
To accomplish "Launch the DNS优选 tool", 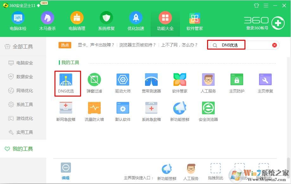I will [66, 83].
